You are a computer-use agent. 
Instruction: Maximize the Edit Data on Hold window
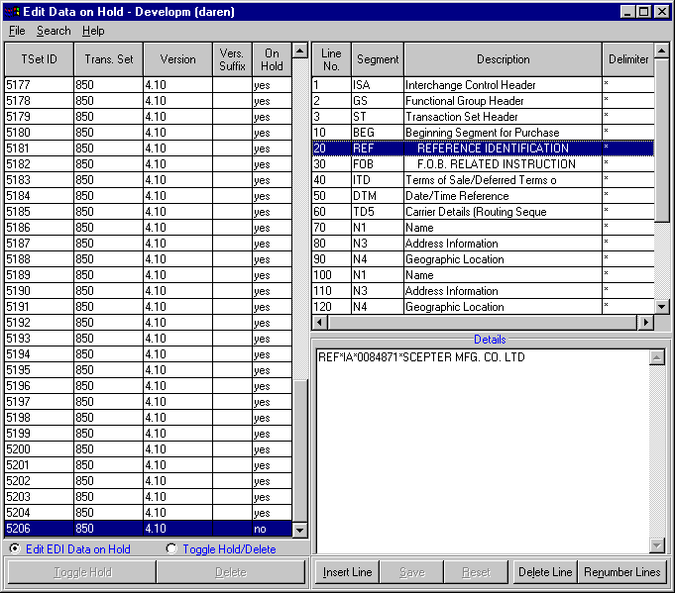point(642,12)
